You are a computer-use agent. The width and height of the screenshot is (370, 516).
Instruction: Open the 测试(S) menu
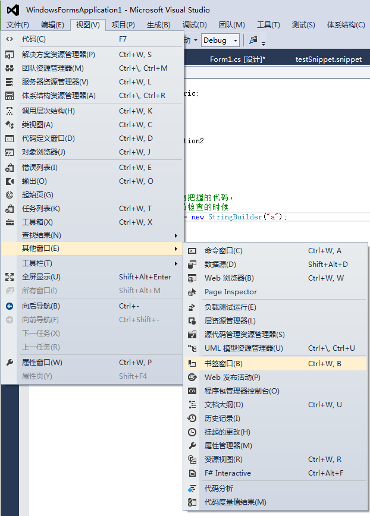(303, 25)
